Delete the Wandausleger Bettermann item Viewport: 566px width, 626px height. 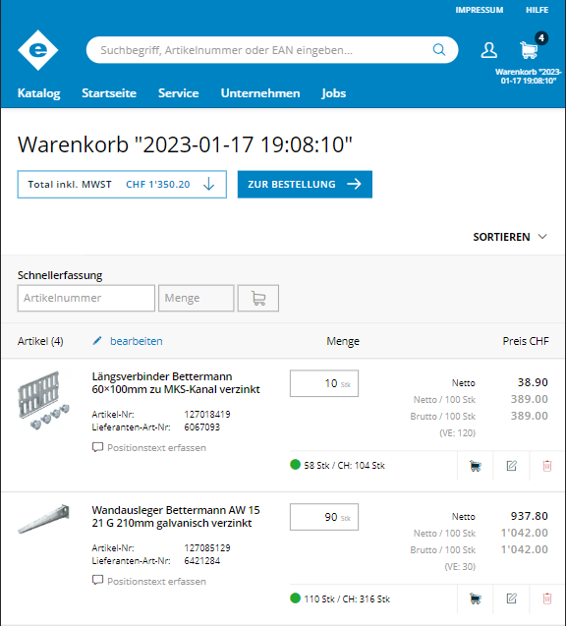click(547, 598)
